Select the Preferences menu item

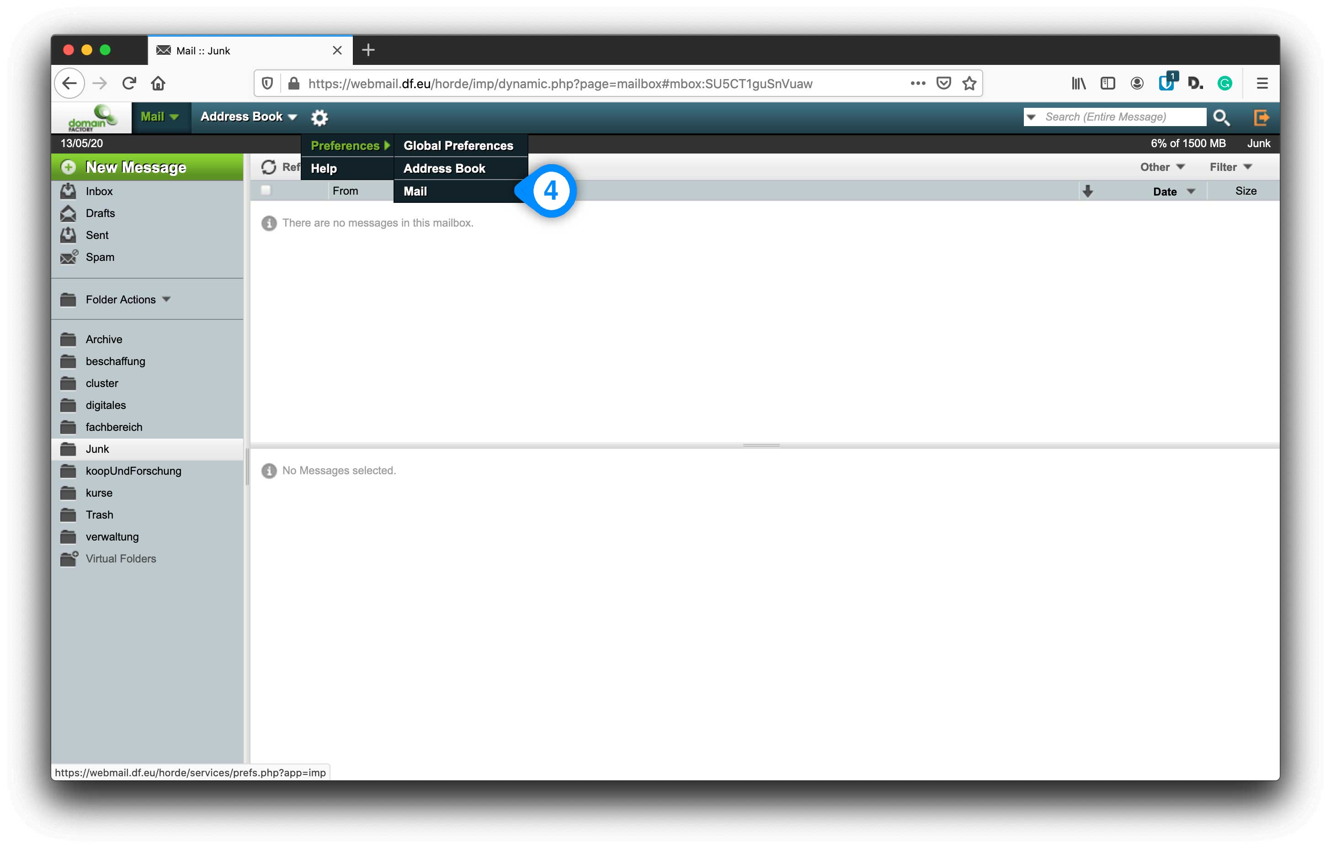coord(348,145)
